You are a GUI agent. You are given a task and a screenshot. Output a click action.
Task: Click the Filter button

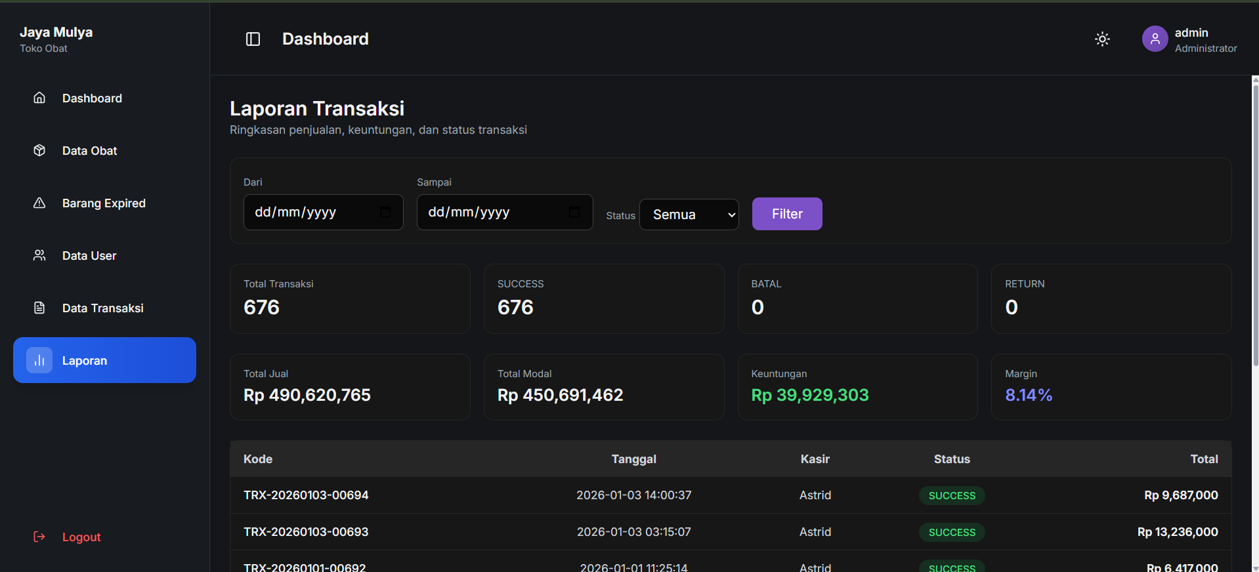[787, 214]
